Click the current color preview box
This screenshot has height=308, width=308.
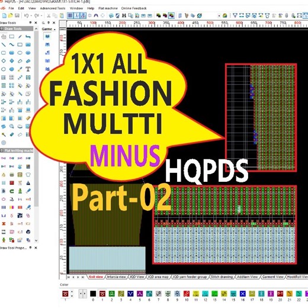pyautogui.click(x=65, y=294)
